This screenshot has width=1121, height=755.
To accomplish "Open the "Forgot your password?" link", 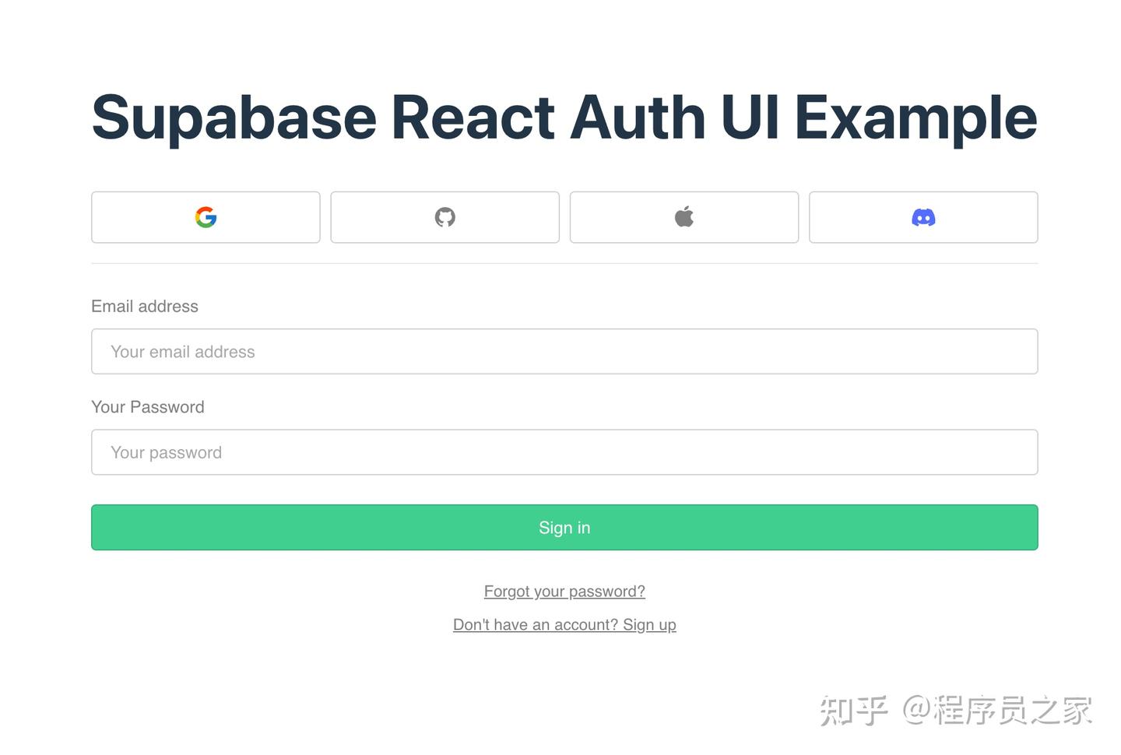I will tap(564, 592).
